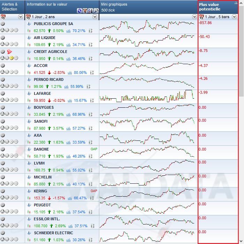Click volume bars icon for ESSILOR INTL.

(x=70, y=226)
